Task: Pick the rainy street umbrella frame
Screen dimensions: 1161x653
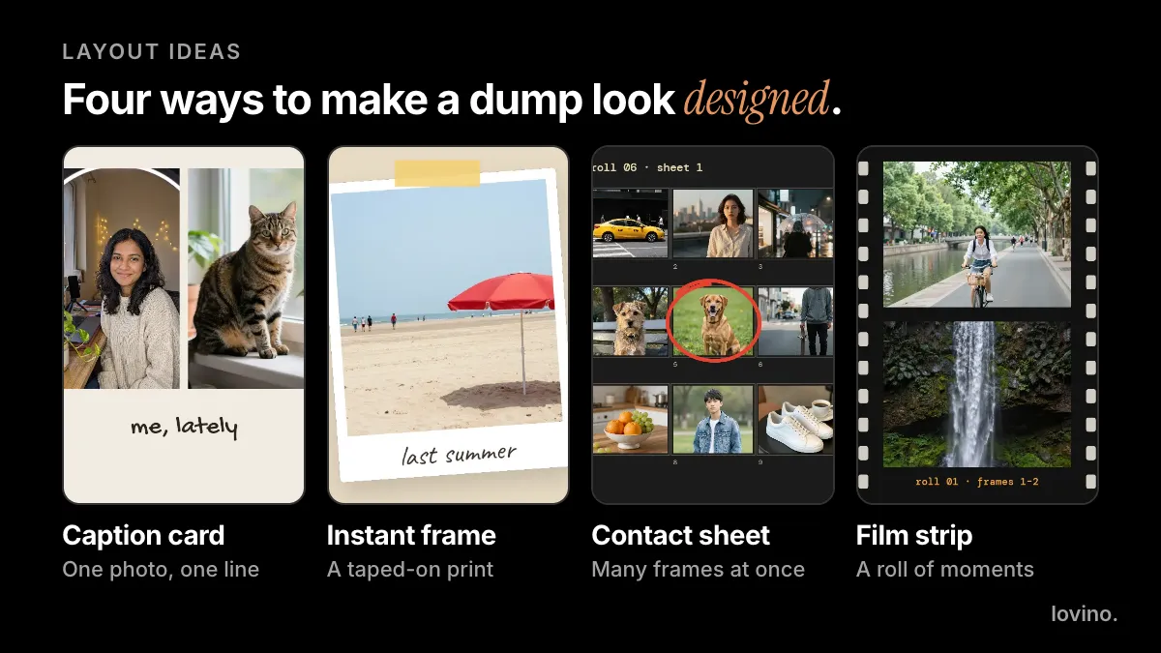Action: click(795, 224)
